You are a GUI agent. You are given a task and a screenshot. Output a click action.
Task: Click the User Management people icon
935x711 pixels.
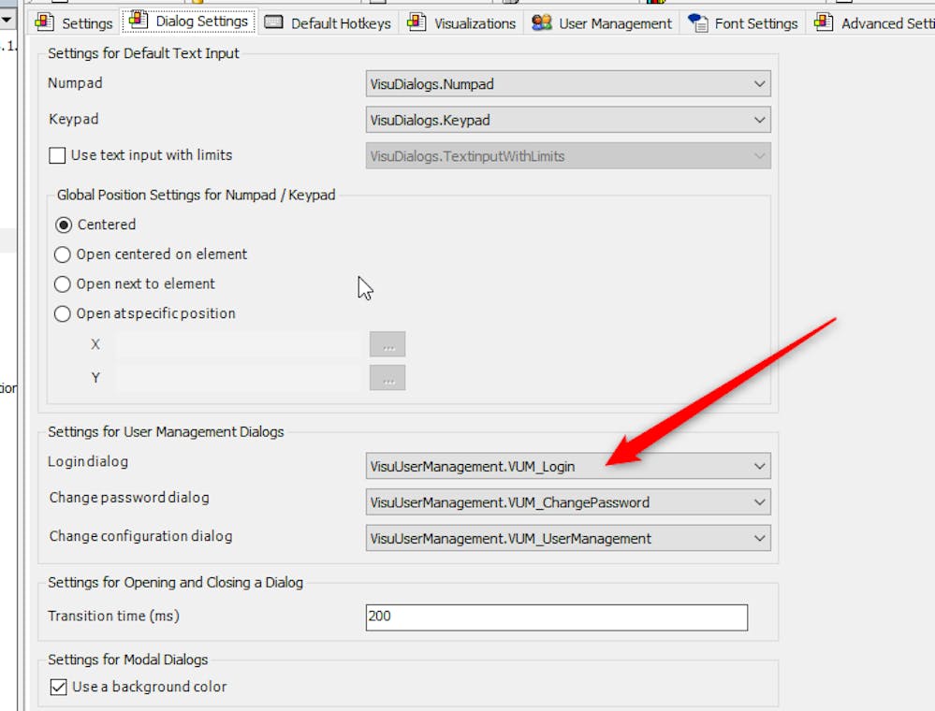point(541,22)
